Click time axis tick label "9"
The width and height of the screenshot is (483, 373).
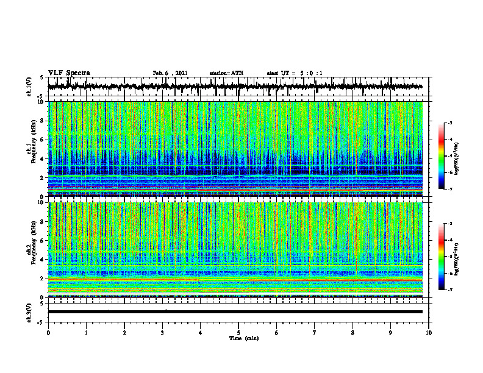point(390,333)
